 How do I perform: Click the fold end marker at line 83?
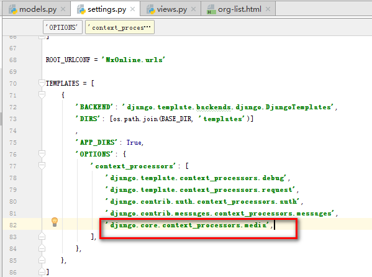pyautogui.click(x=42, y=237)
